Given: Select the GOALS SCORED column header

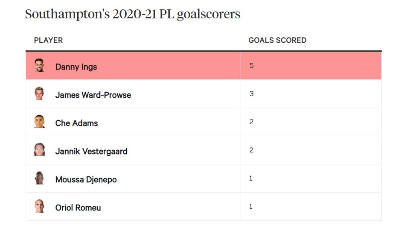Looking at the screenshot, I should tap(277, 40).
